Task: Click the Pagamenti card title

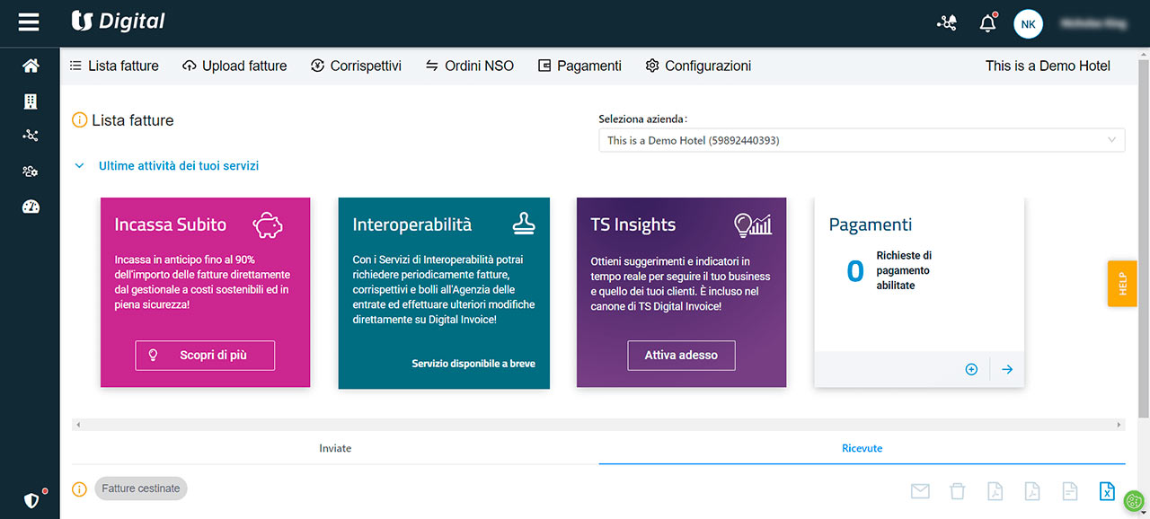Action: coord(871,224)
